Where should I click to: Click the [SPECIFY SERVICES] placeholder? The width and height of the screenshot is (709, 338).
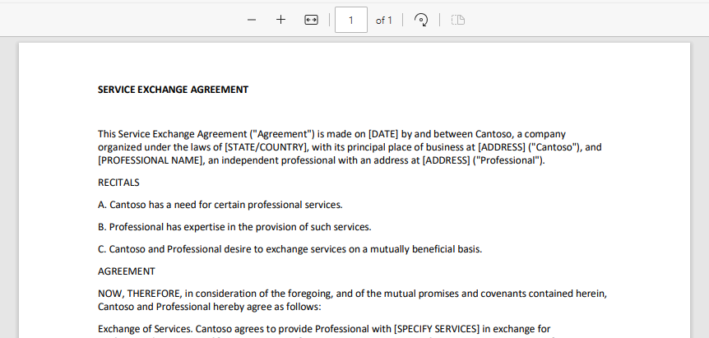tap(436, 329)
